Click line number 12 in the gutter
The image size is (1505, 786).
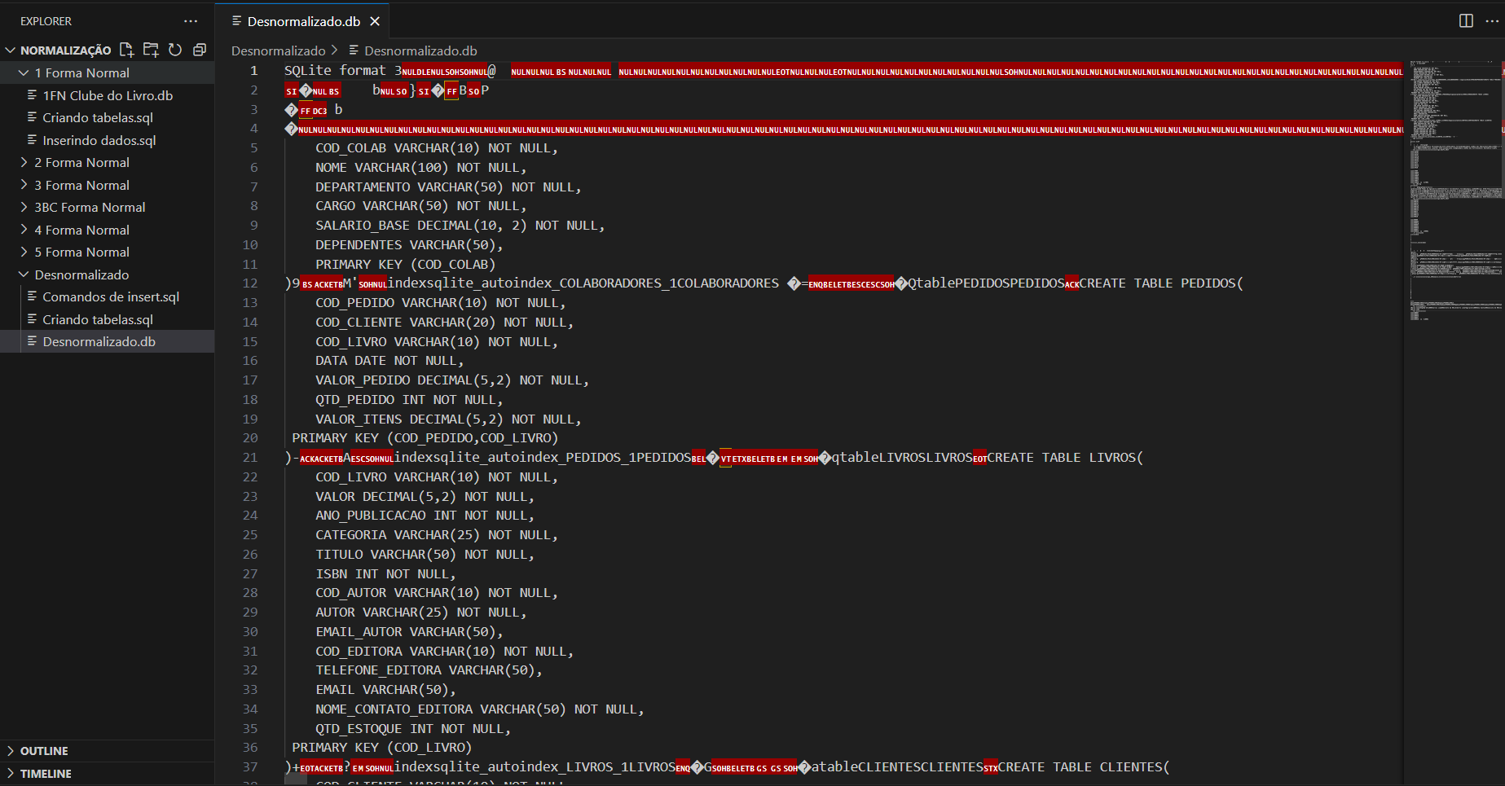click(x=249, y=283)
